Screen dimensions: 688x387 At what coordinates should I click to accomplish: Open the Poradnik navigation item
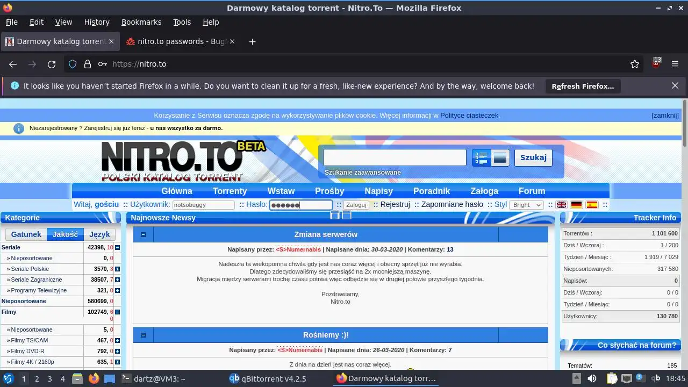point(432,191)
